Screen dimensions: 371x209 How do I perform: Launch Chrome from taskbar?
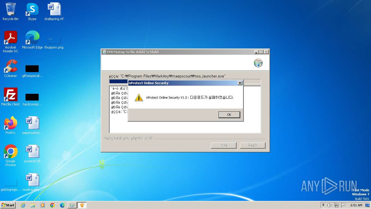click(52, 205)
